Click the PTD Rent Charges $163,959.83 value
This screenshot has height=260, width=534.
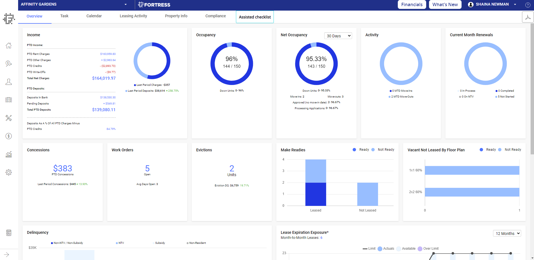[x=108, y=54]
